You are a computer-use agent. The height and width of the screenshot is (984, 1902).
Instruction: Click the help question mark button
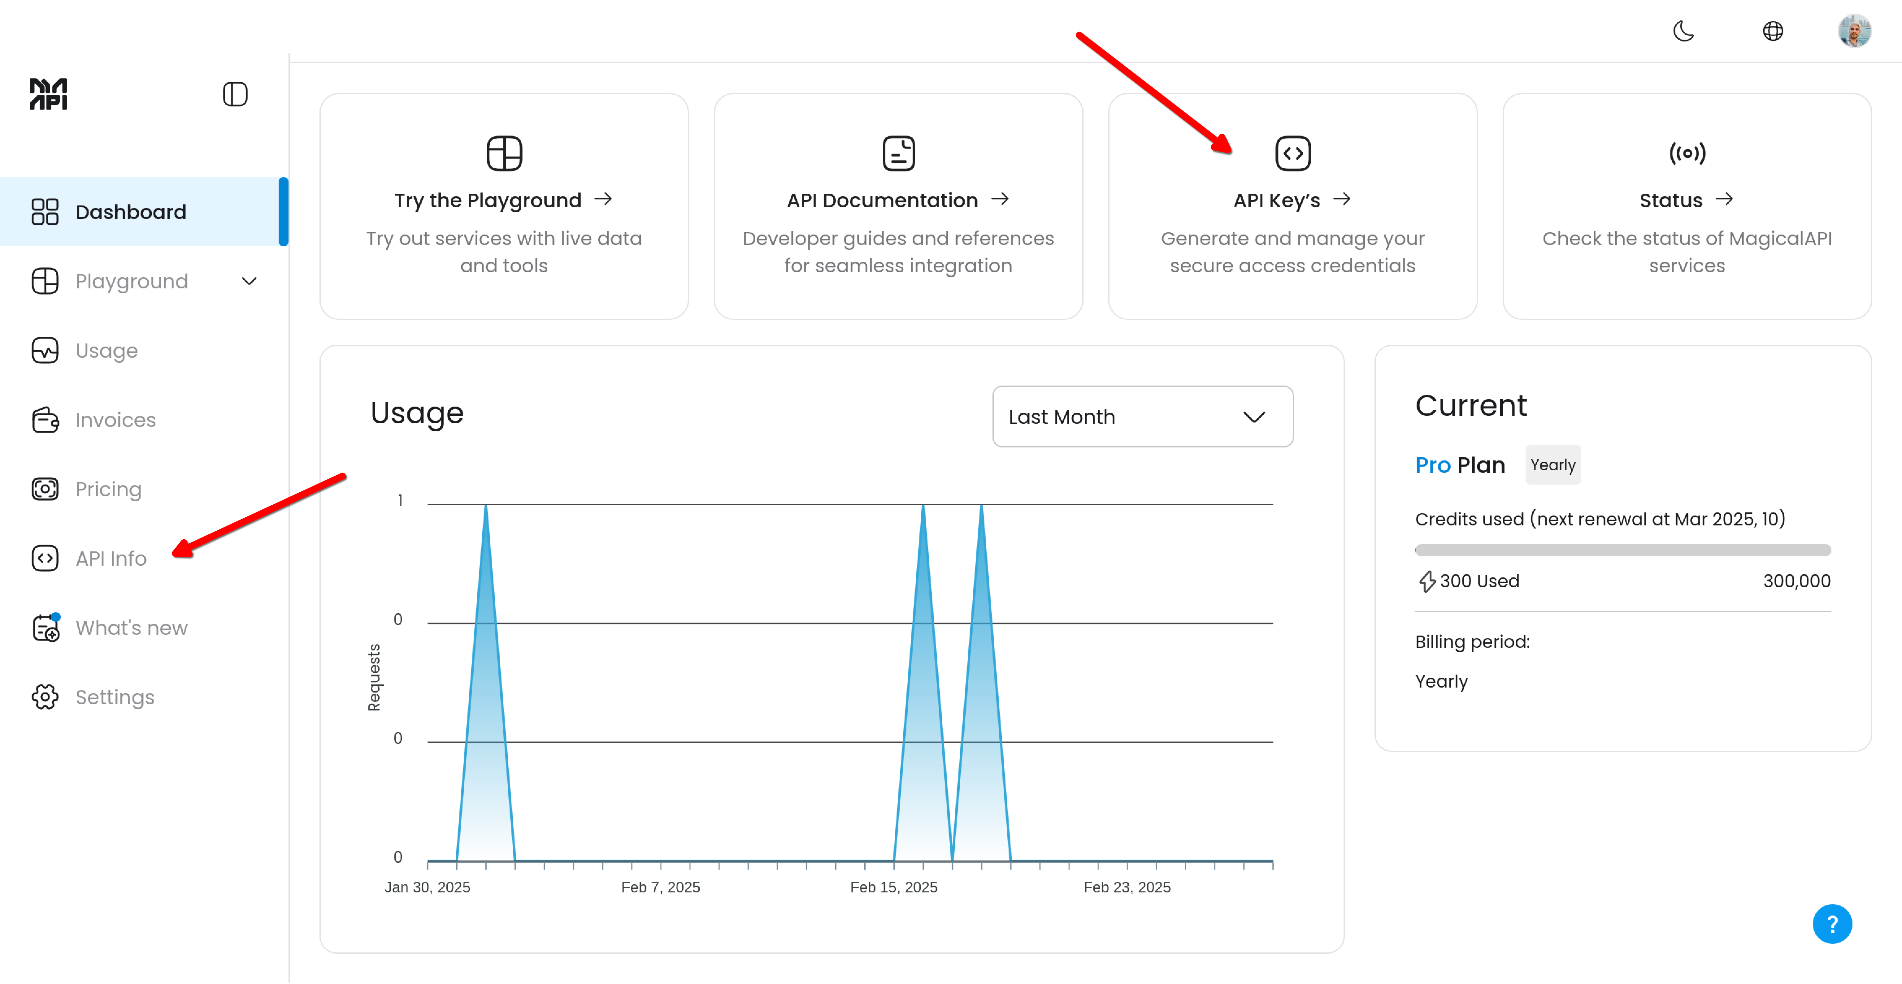[x=1837, y=925]
